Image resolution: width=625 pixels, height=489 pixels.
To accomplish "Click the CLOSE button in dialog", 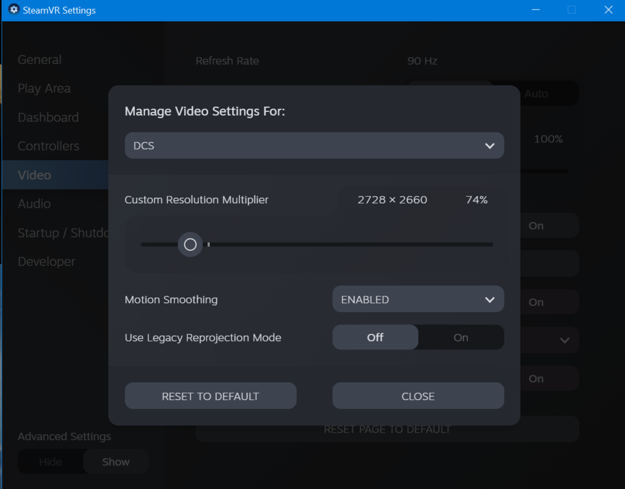I will pos(417,396).
